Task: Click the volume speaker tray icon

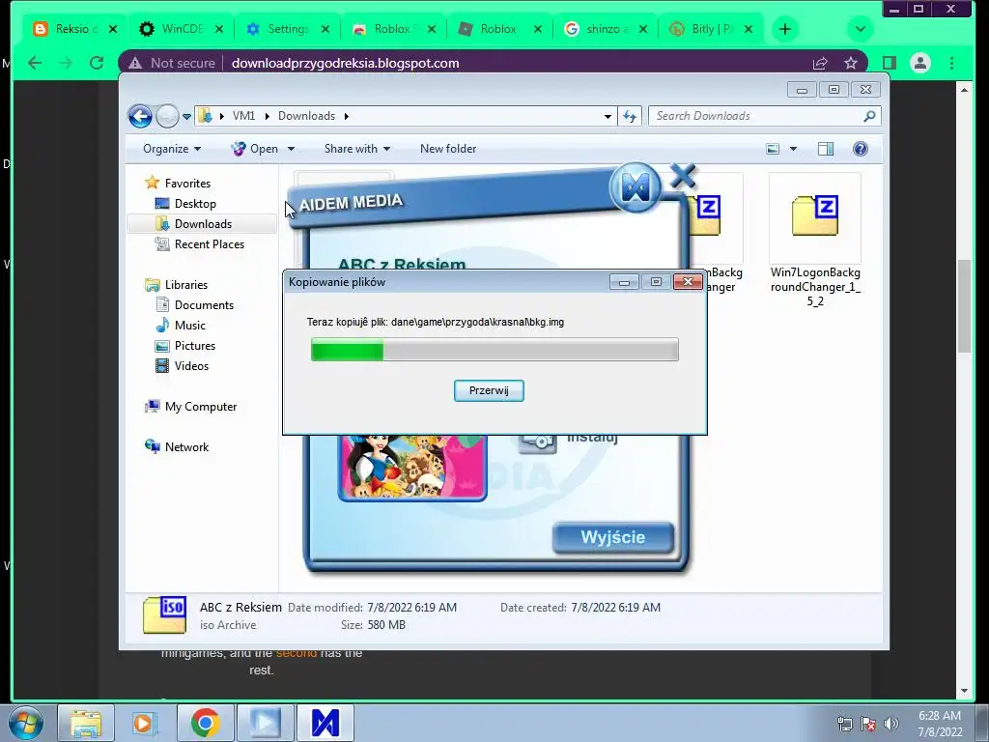Action: pyautogui.click(x=891, y=724)
